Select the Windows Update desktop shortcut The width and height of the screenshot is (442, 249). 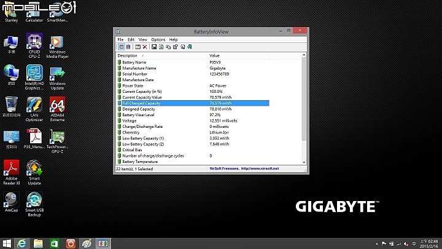pyautogui.click(x=57, y=77)
